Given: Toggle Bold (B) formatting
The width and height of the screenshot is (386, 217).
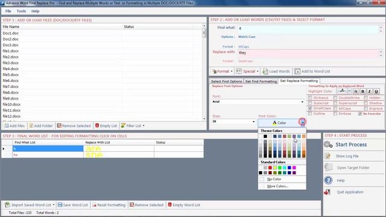Looking at the screenshot, I should point(362,91).
